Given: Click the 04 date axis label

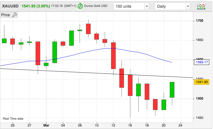Looking at the screenshot, I should click(x=63, y=125).
